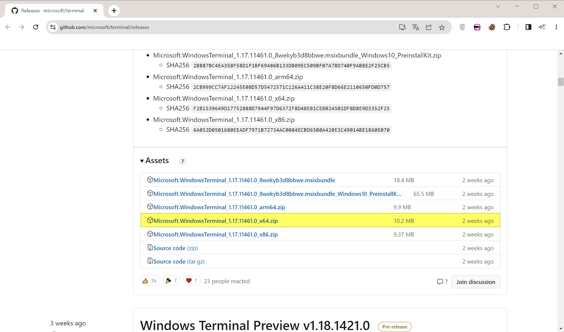Image resolution: width=564 pixels, height=332 pixels.
Task: Click the bulleted x86.zip filename in release notes
Action: click(224, 120)
